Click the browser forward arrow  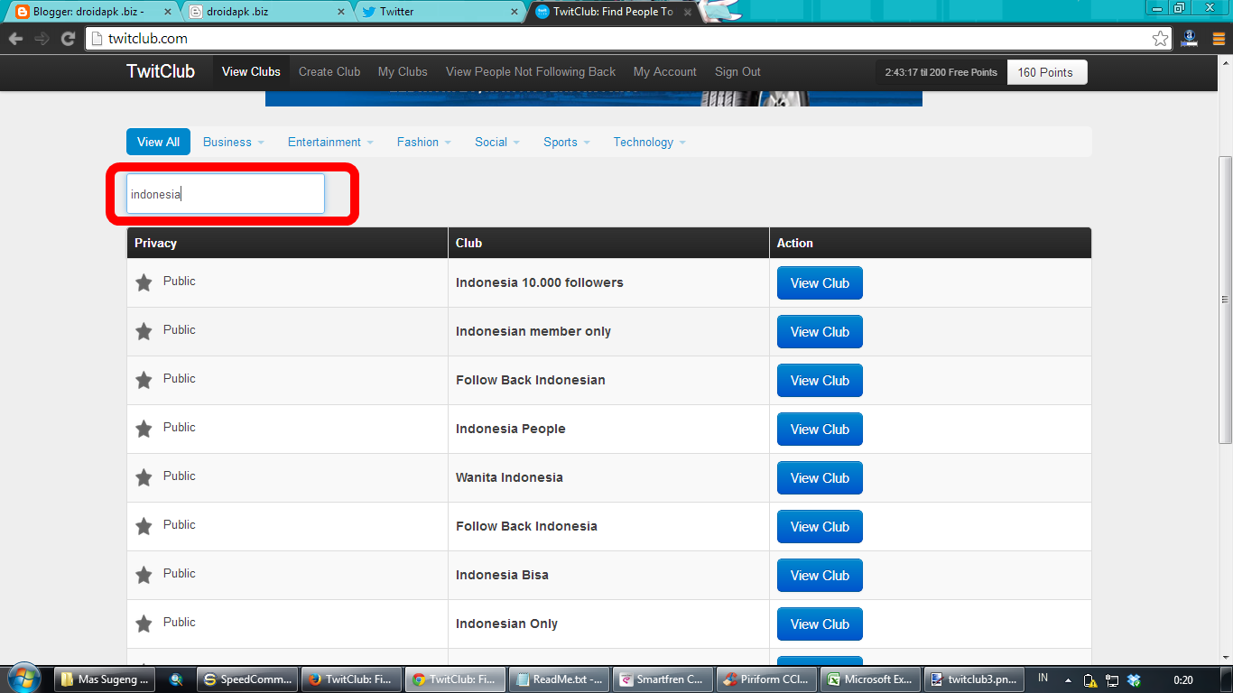(x=42, y=39)
